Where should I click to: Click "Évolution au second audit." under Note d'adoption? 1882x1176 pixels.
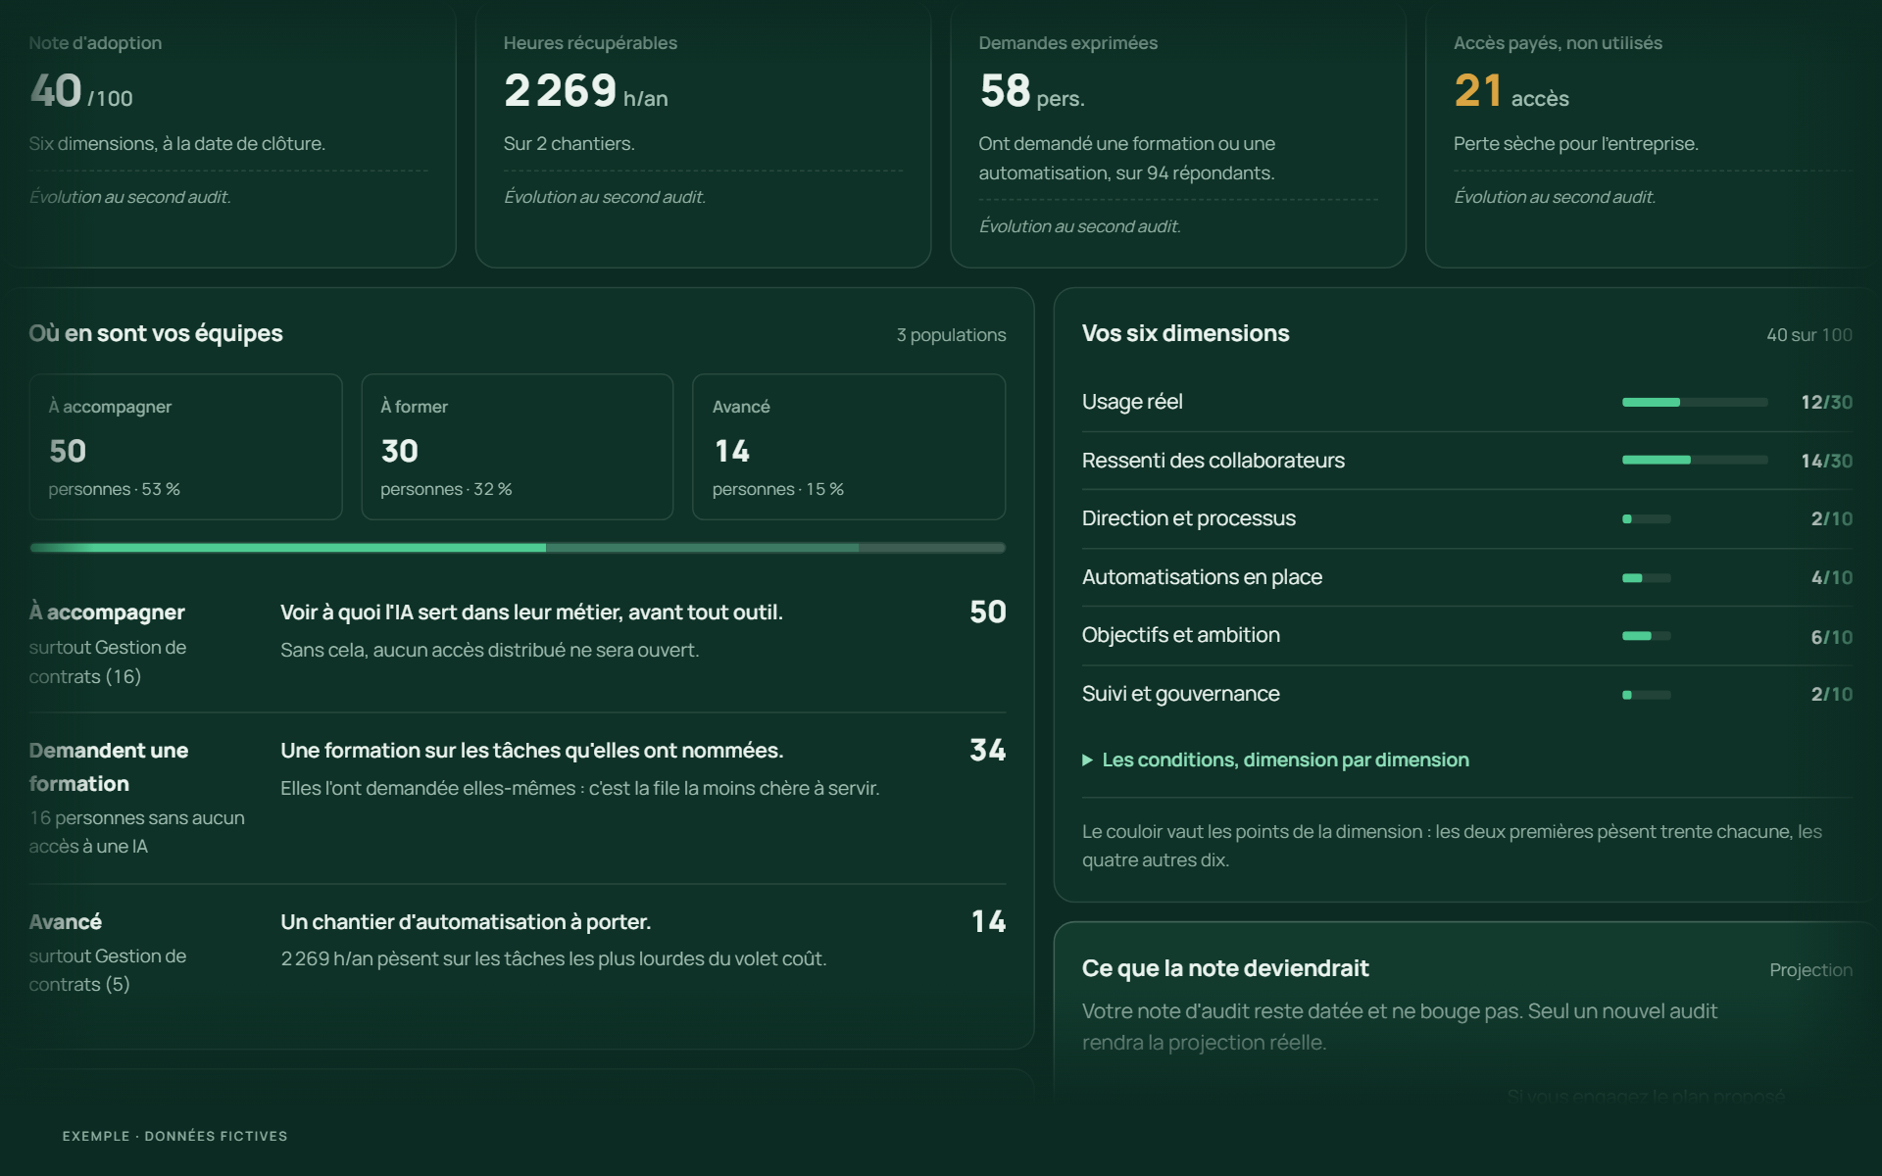[130, 197]
